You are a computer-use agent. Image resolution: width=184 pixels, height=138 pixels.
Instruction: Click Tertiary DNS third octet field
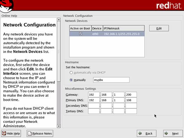[x=118, y=111]
